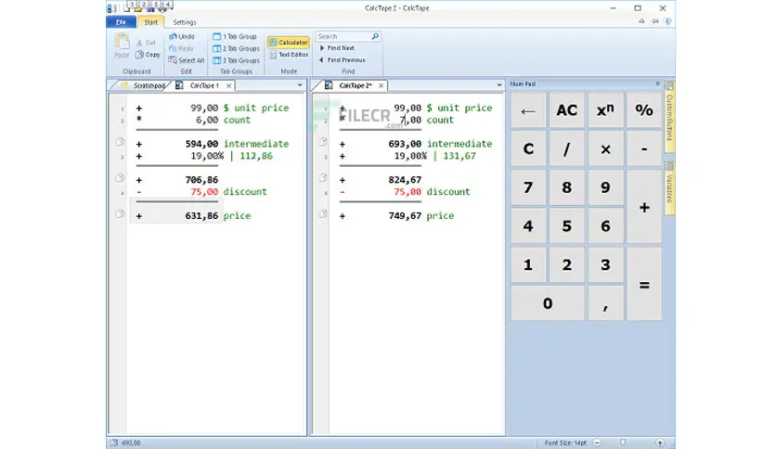Click the 7 key on Num Pad
Screen dimensions: 776x449
click(528, 187)
